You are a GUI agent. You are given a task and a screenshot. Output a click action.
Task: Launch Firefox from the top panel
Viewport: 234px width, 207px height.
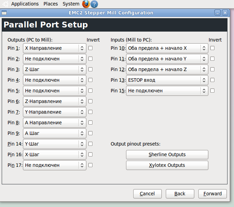tap(86, 4)
